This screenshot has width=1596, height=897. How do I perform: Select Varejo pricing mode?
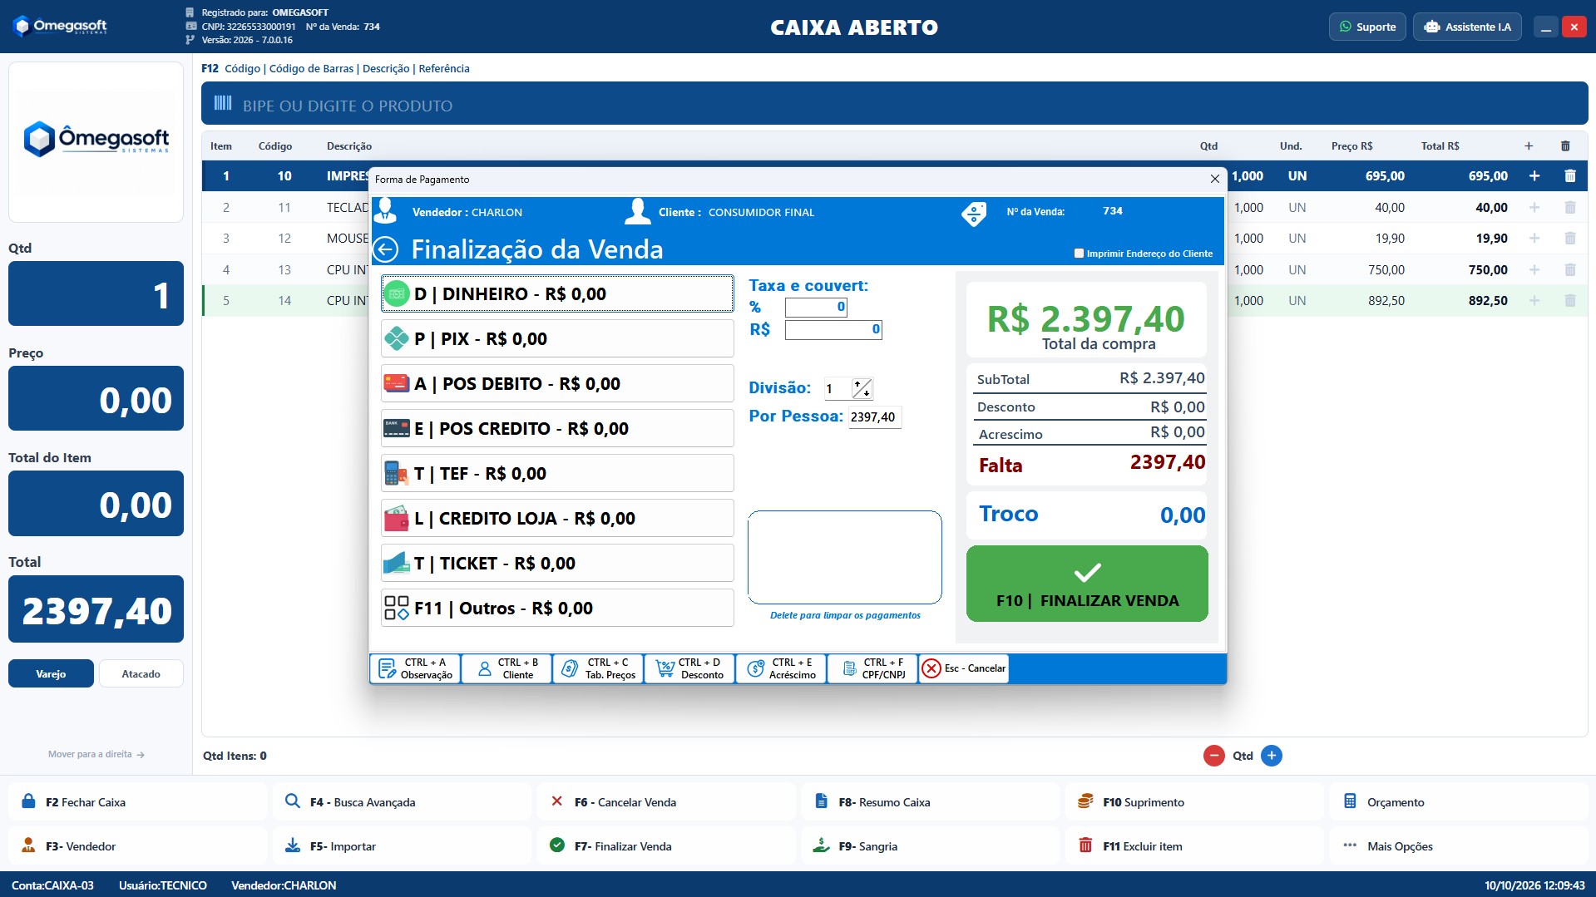[51, 673]
